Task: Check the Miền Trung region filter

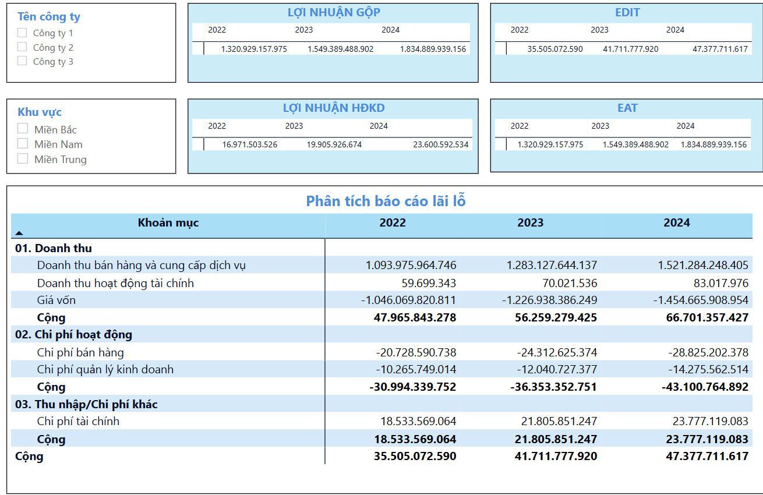Action: pos(23,158)
